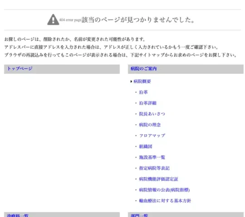Open the 輸血療法に対する基本方針 link
This screenshot has width=245, height=217.
pos(165,201)
